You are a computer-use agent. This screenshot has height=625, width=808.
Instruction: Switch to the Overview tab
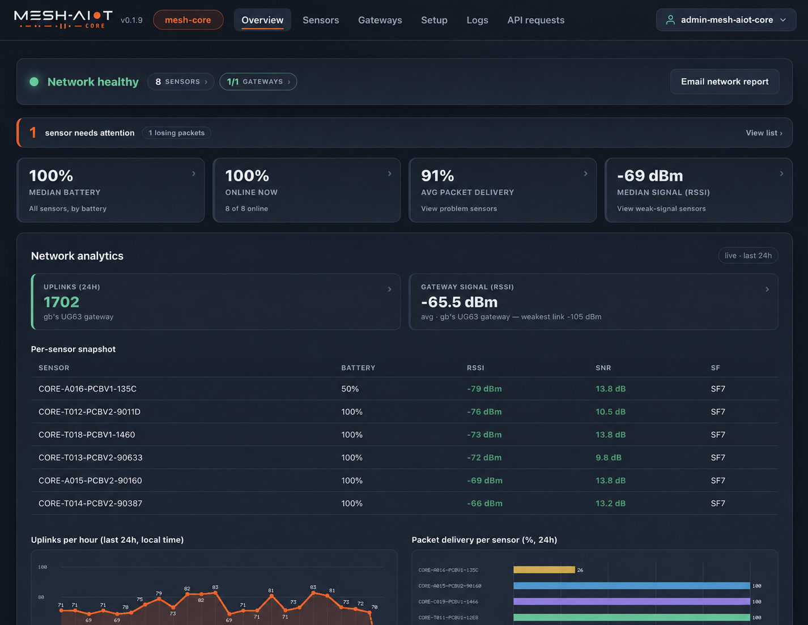coord(262,20)
